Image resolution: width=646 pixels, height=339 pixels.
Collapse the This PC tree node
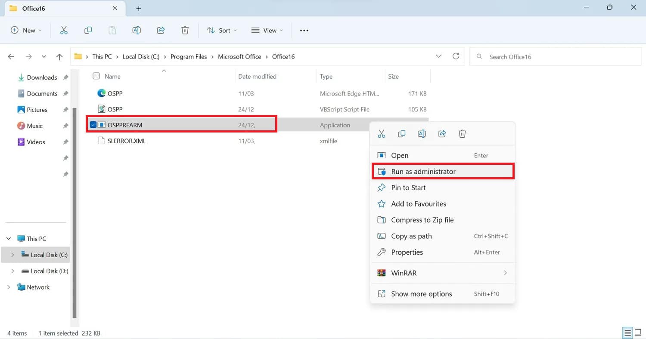tap(9, 239)
